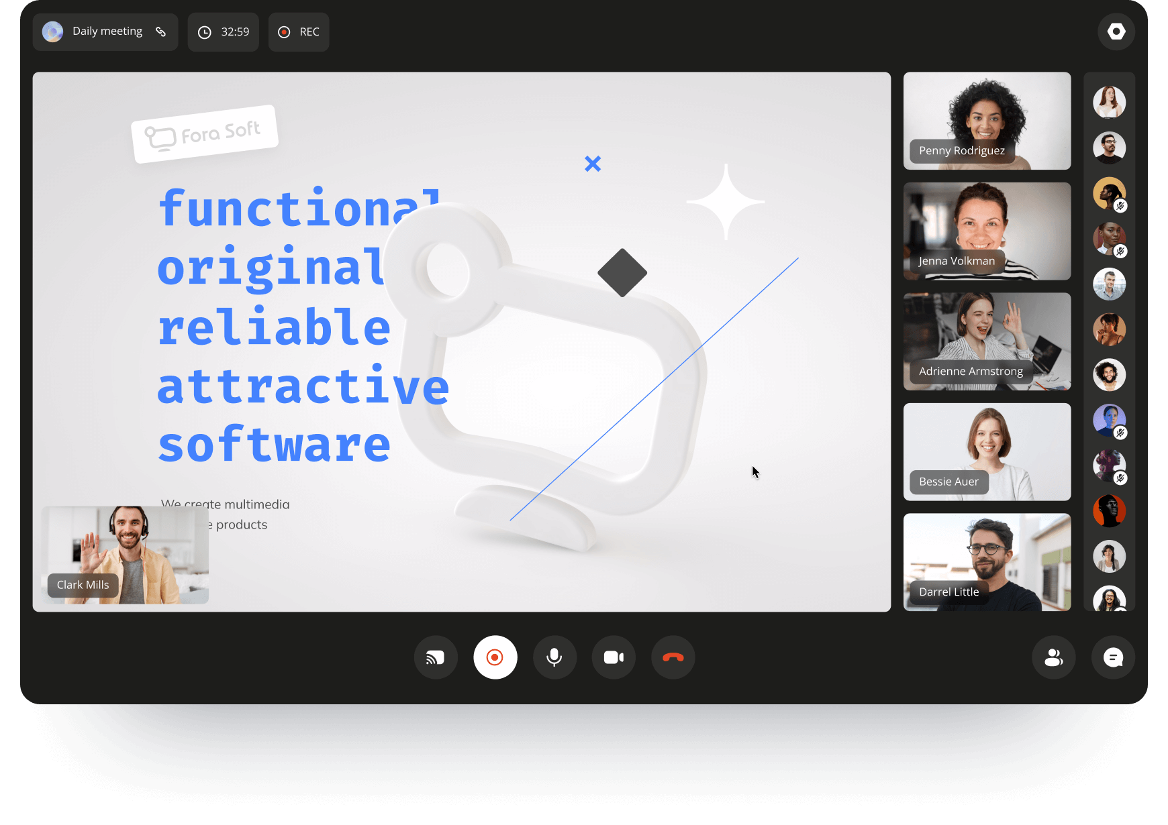Click the REC indicator in the top bar

pos(299,32)
